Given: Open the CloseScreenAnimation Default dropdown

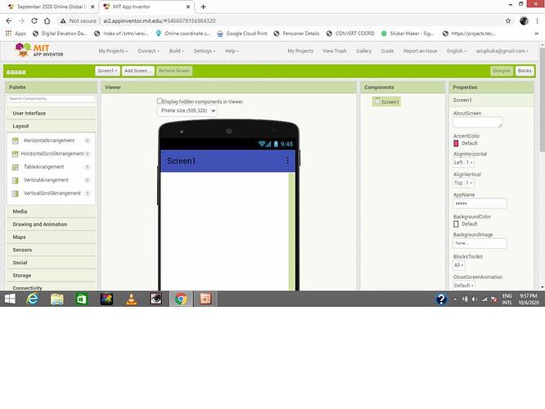Looking at the screenshot, I should pos(464,285).
